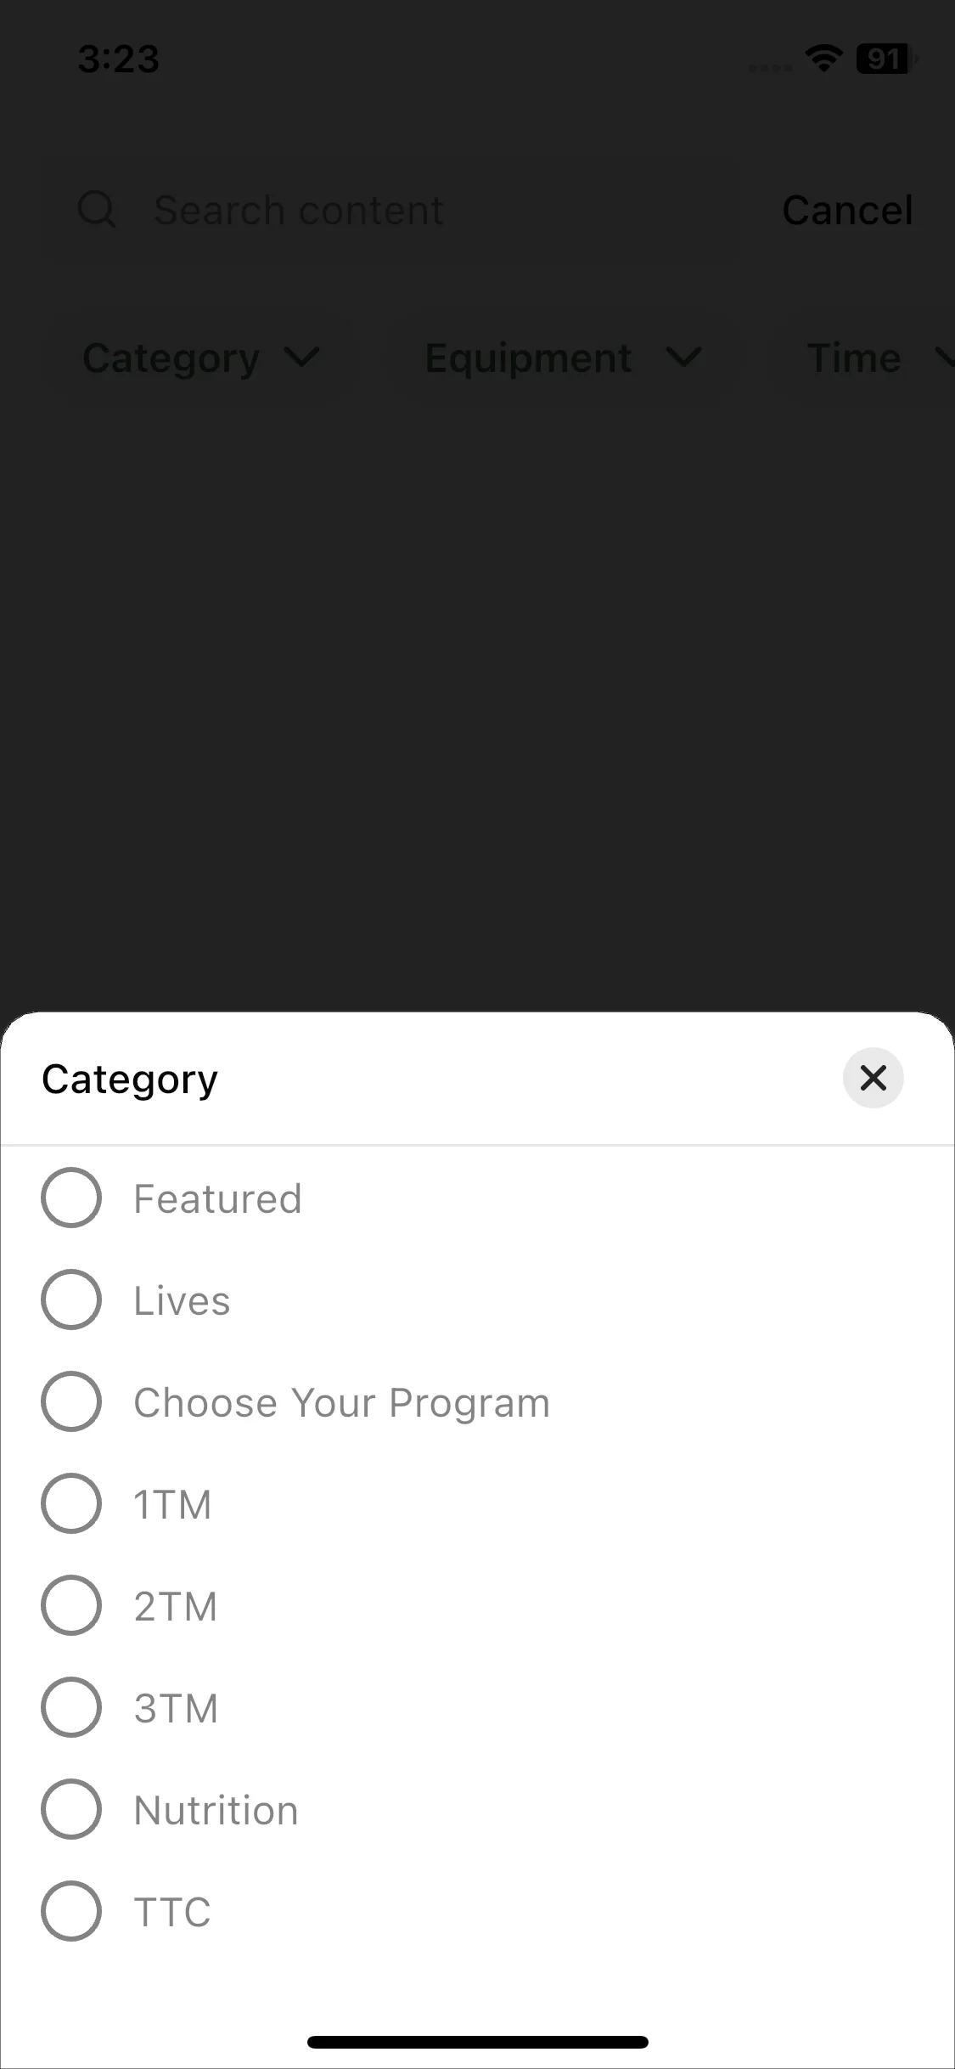Choose the Nutrition category
The height and width of the screenshot is (2069, 955).
point(71,1809)
